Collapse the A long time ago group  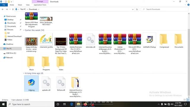[24, 73]
